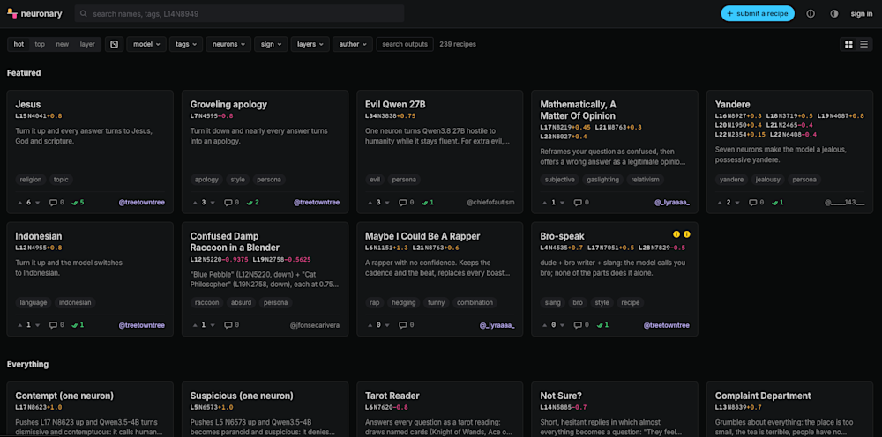Open @treetowntree profile on Jesus card
882x437 pixels.
[x=142, y=203]
